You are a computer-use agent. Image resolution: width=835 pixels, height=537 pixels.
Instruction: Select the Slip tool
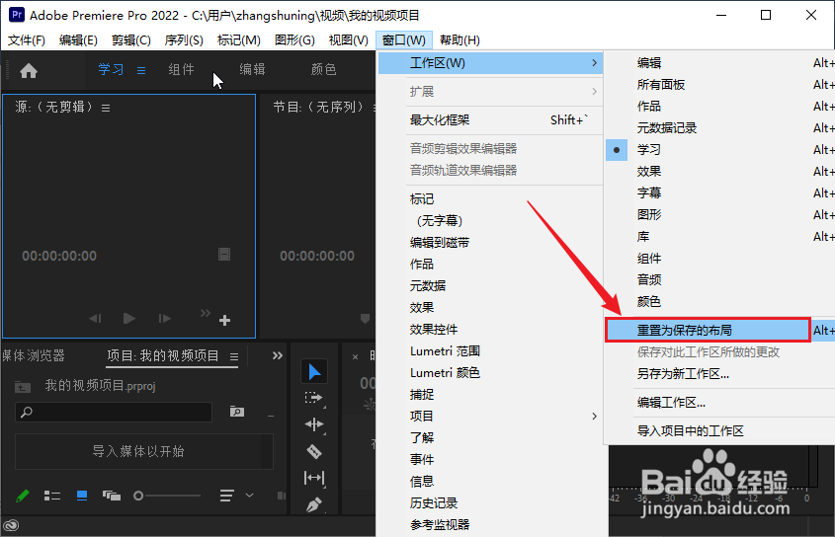[x=313, y=478]
